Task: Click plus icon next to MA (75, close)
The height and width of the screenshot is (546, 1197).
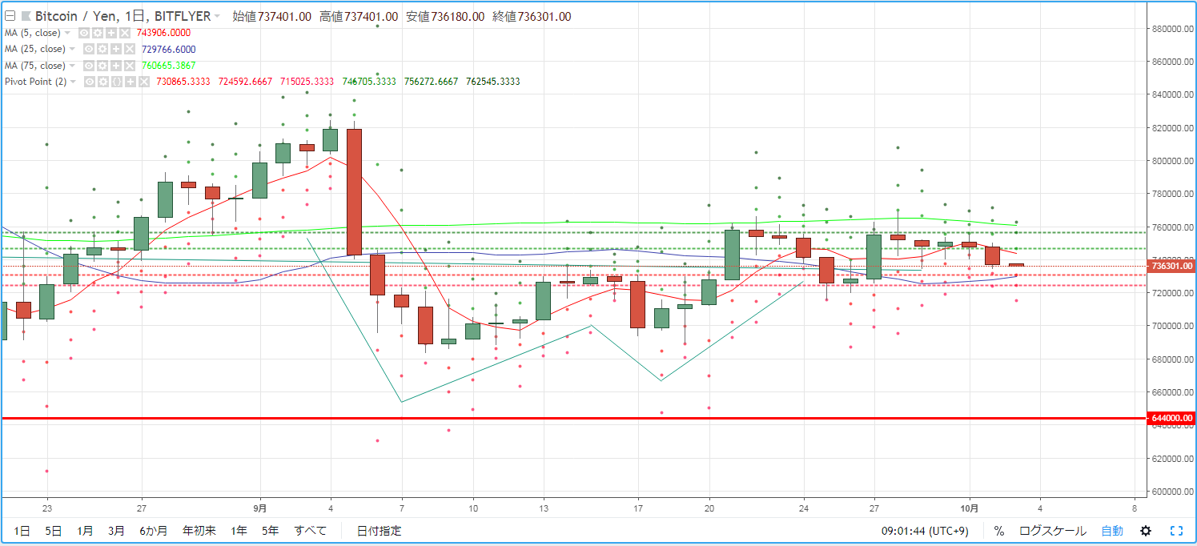Action: (116, 66)
